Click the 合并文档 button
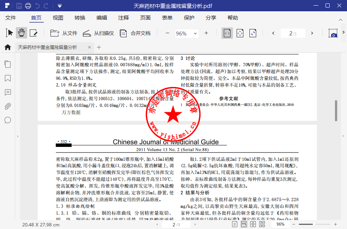Image resolution: width=347 pixels, height=229 pixels. [x=135, y=33]
